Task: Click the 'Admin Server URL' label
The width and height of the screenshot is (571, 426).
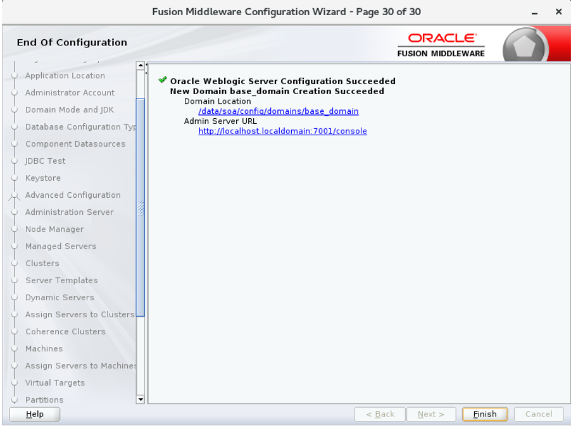Action: tap(220, 121)
